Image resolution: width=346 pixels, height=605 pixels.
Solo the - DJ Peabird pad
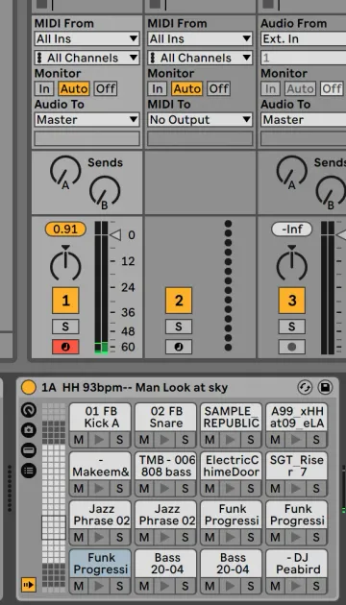pyautogui.click(x=316, y=586)
